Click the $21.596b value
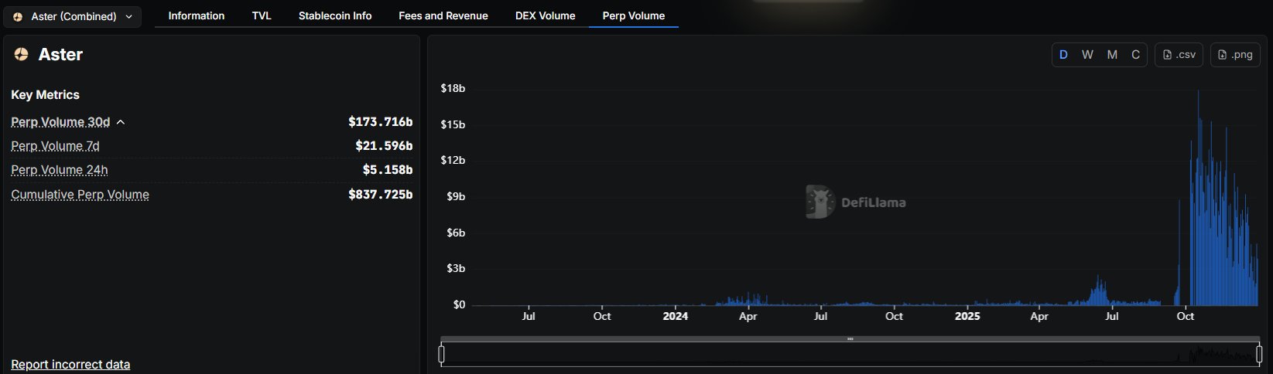Viewport: 1273px width, 374px height. pos(384,146)
